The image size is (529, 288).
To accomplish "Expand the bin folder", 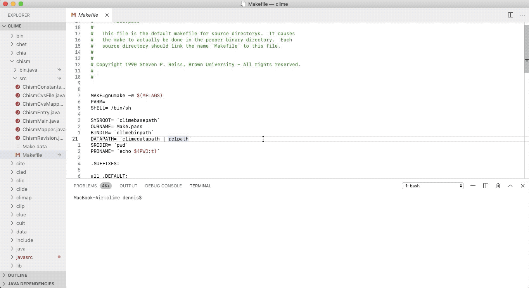I will 12,36.
